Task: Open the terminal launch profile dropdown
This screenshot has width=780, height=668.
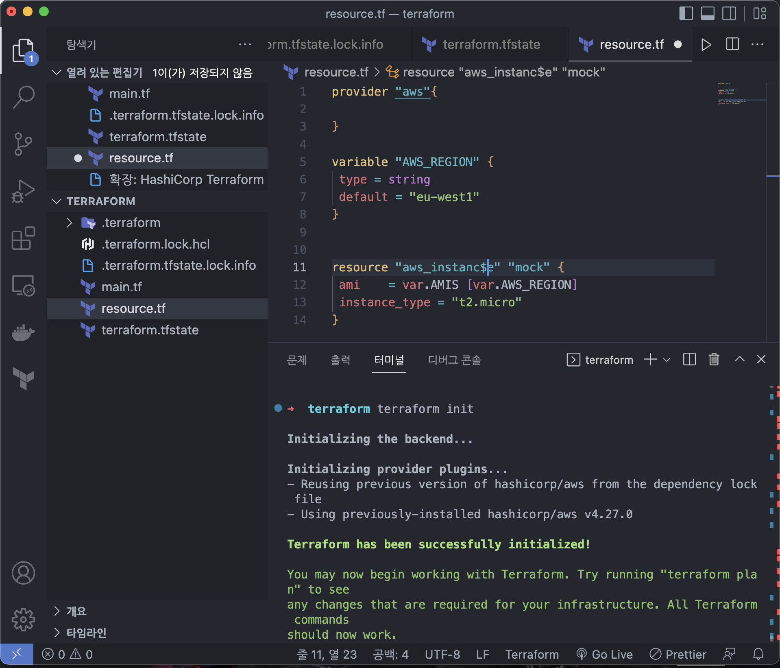Action: click(x=667, y=360)
